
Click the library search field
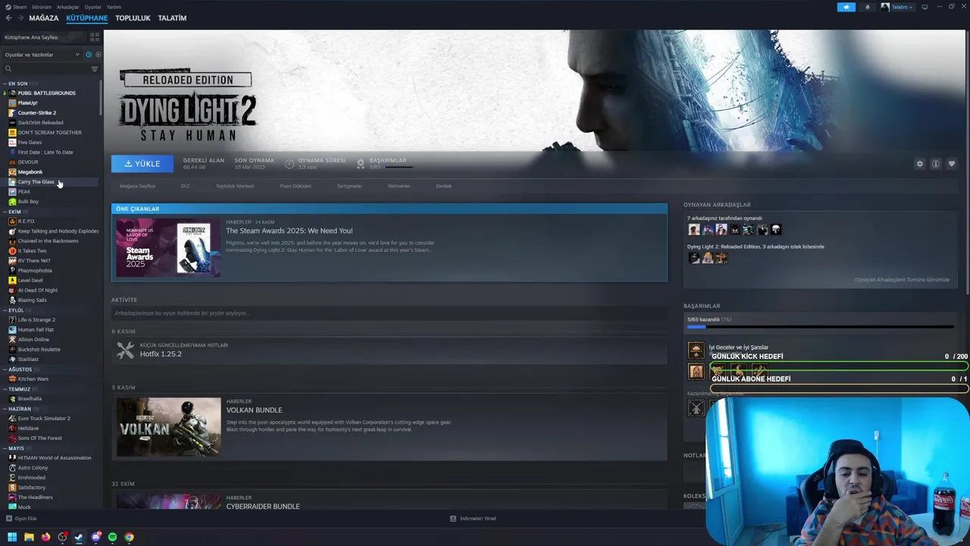(45, 69)
